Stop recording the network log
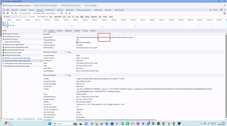The image size is (227, 126). 4,13
